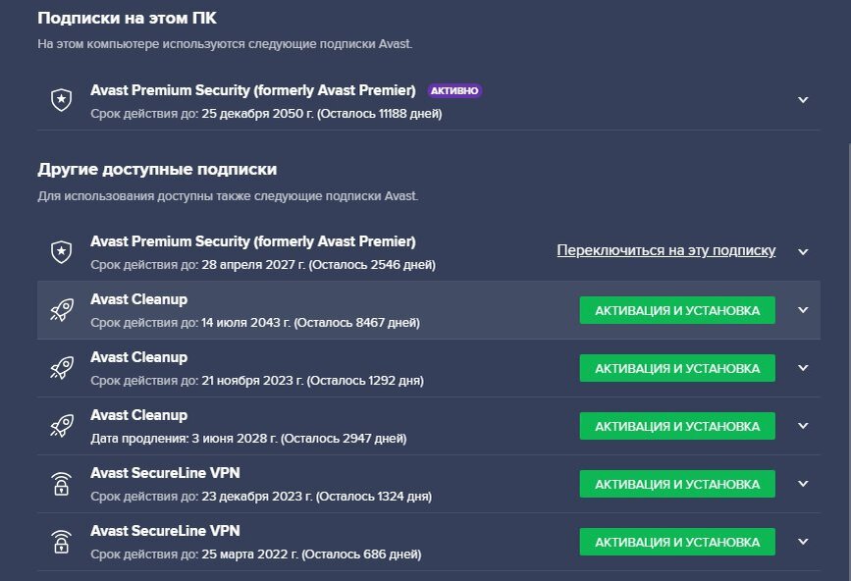Click the purple 'АКТИВНО' badge
Image resolution: width=851 pixels, height=581 pixels.
click(454, 90)
